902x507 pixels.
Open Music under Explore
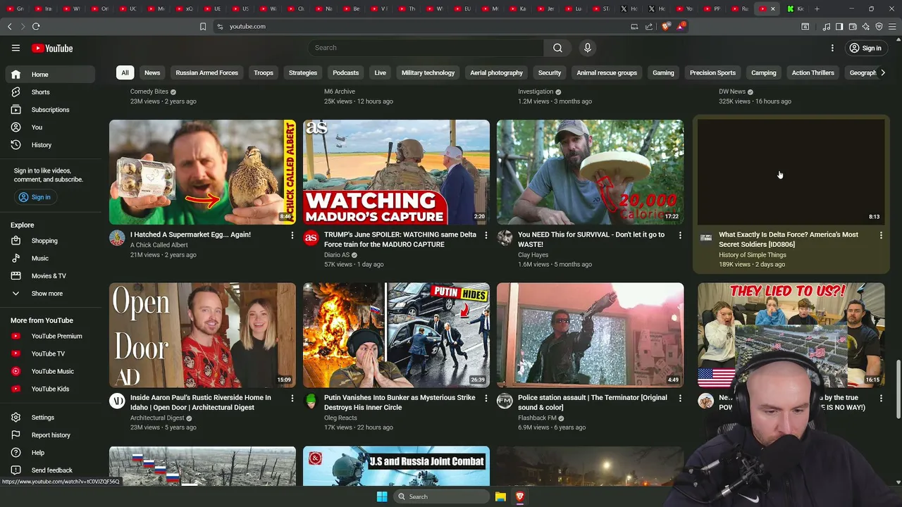[x=50, y=258]
